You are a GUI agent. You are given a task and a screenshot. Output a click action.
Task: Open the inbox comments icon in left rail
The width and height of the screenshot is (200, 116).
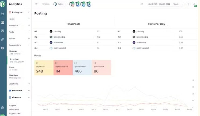pos(2,31)
